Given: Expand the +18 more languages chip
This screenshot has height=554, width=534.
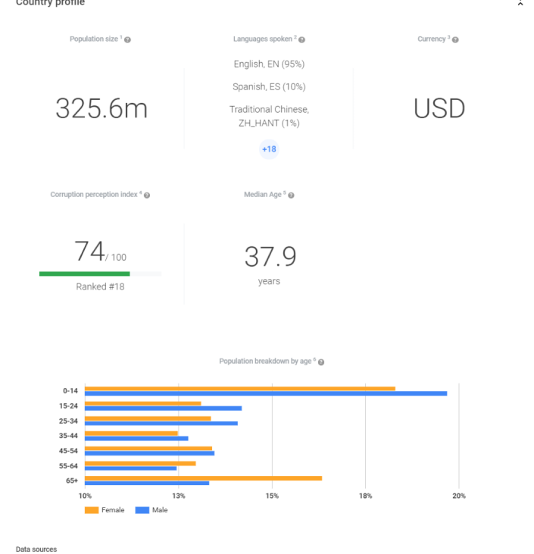Looking at the screenshot, I should [269, 149].
